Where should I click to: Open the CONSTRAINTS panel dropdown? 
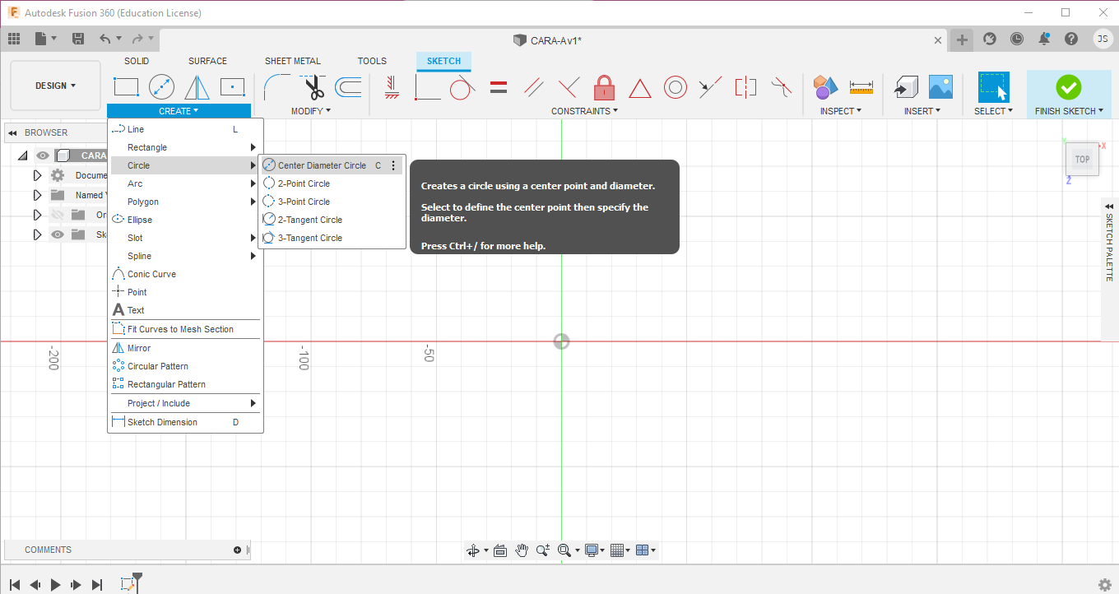584,111
